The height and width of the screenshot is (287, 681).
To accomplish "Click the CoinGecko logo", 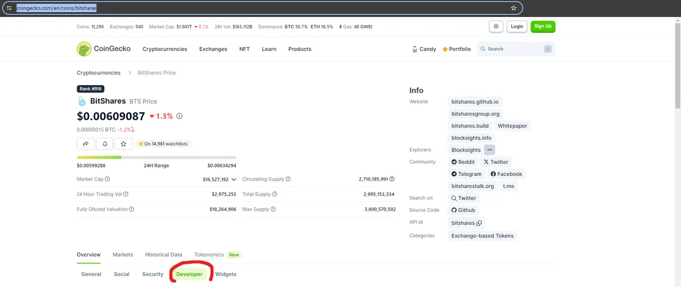I will coord(104,49).
